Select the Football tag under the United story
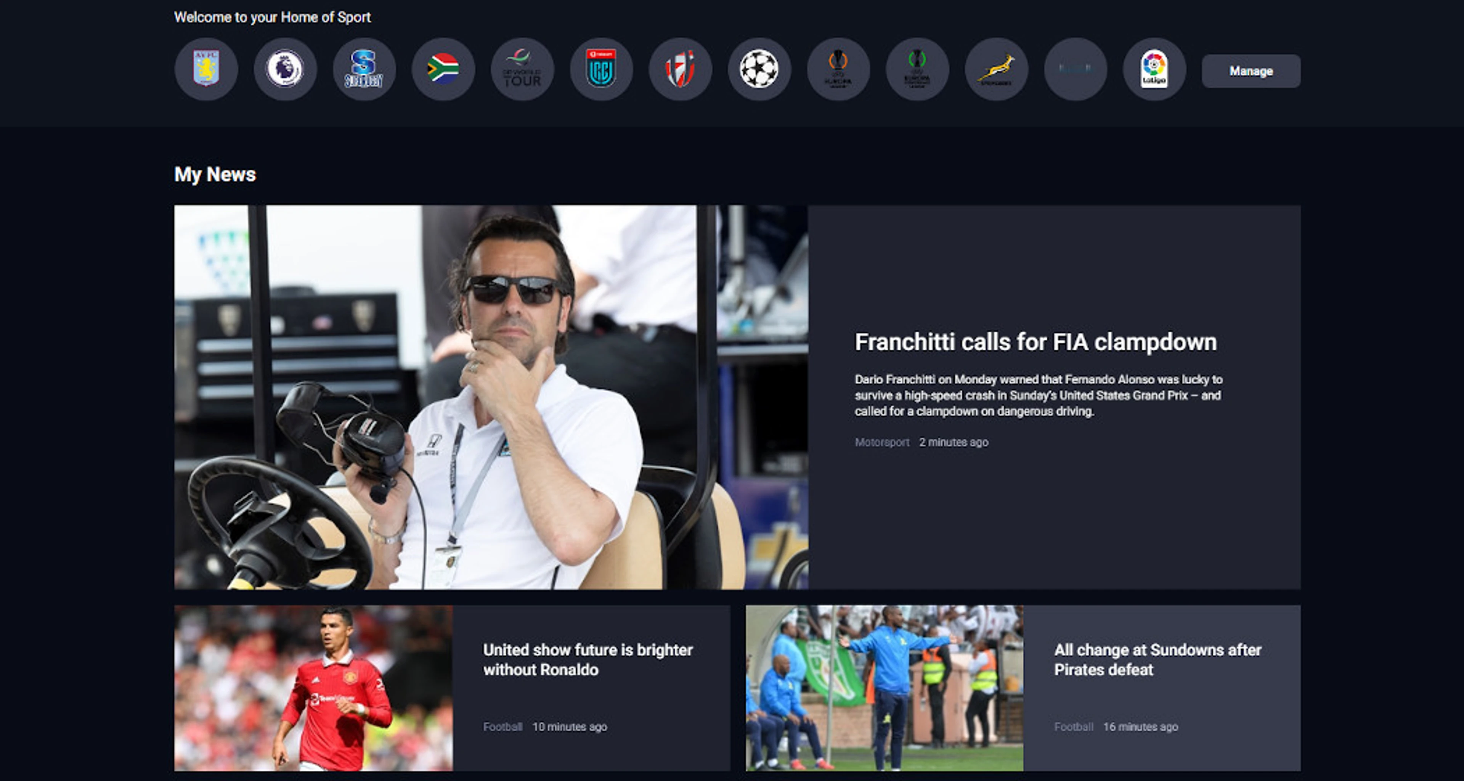1464x781 pixels. pos(502,726)
